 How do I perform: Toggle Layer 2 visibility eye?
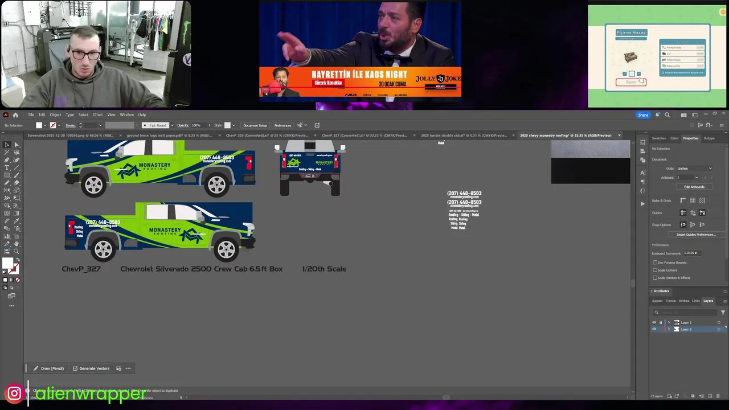coord(654,329)
